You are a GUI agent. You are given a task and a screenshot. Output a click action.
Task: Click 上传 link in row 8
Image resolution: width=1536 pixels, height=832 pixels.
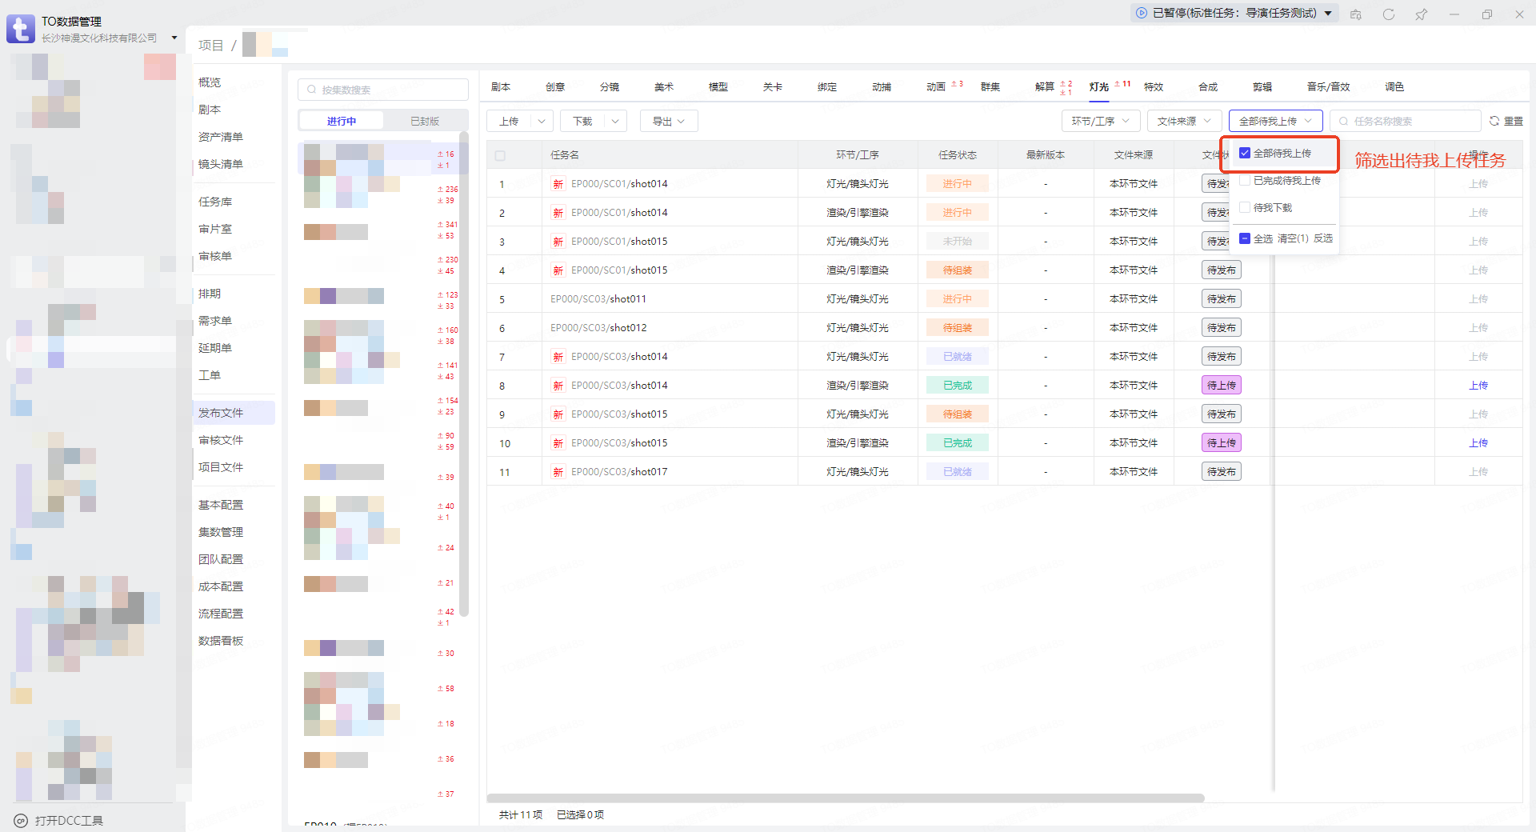click(x=1478, y=386)
